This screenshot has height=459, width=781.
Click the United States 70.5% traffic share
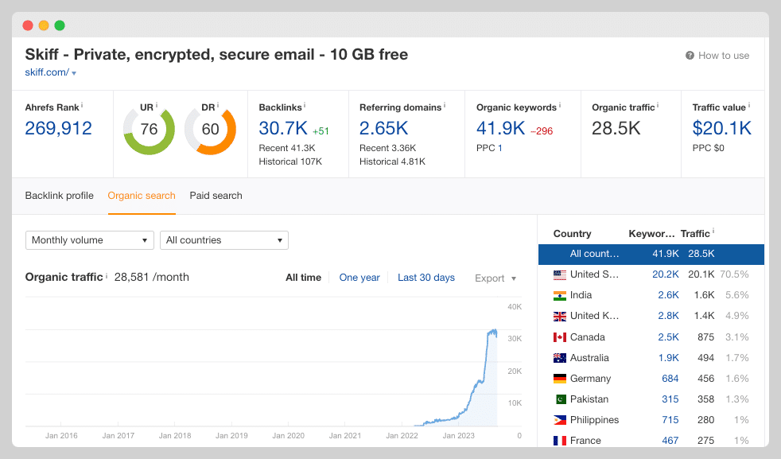click(x=734, y=274)
